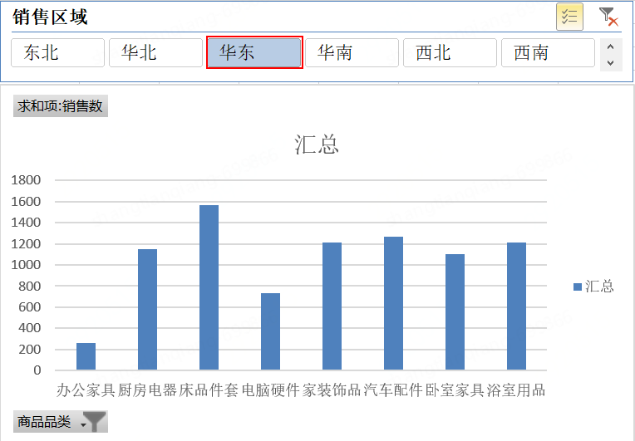Click the 求和项:销售数 field button

click(61, 106)
